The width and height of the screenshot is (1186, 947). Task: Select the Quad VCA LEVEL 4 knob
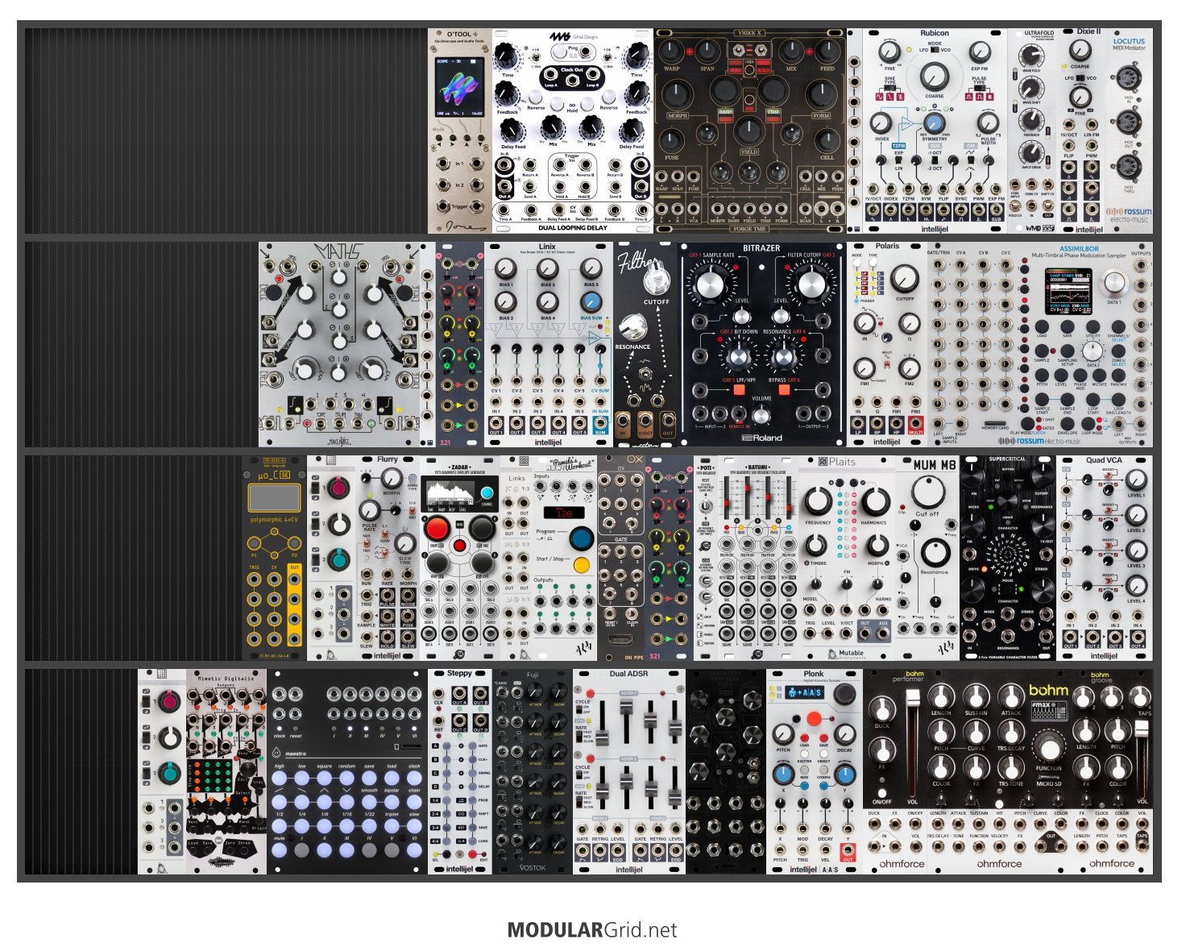pyautogui.click(x=1135, y=587)
